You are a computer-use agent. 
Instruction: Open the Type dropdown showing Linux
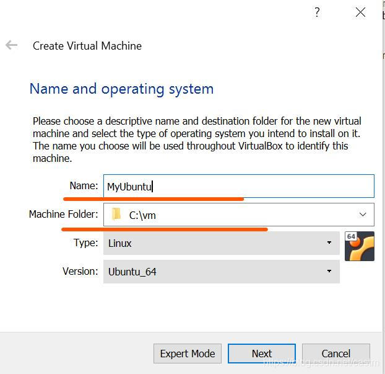click(221, 243)
